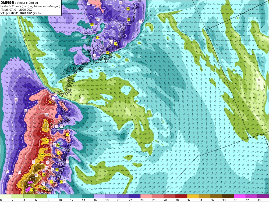
Task: Click the yellow gust label 39
Action: click(x=68, y=134)
